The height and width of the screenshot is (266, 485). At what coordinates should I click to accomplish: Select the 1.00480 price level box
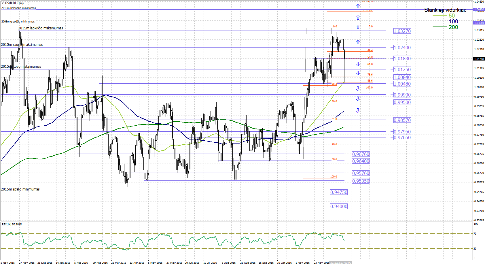(402, 84)
